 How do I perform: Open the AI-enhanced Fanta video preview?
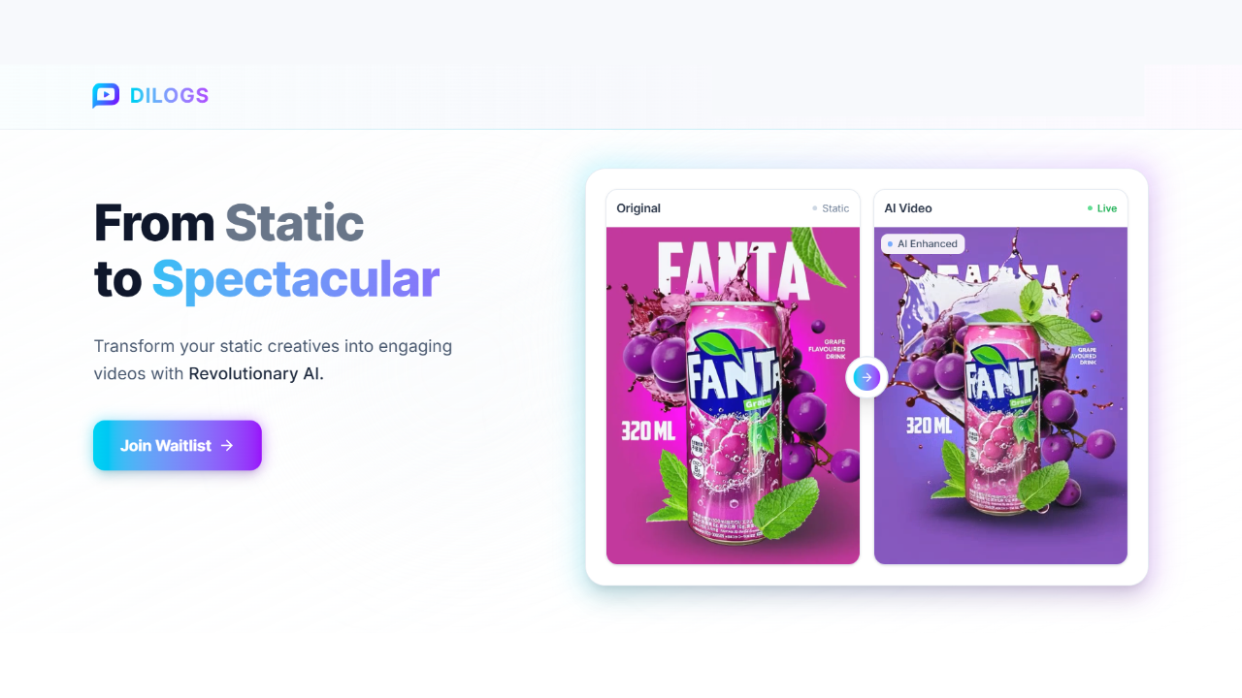(1000, 396)
